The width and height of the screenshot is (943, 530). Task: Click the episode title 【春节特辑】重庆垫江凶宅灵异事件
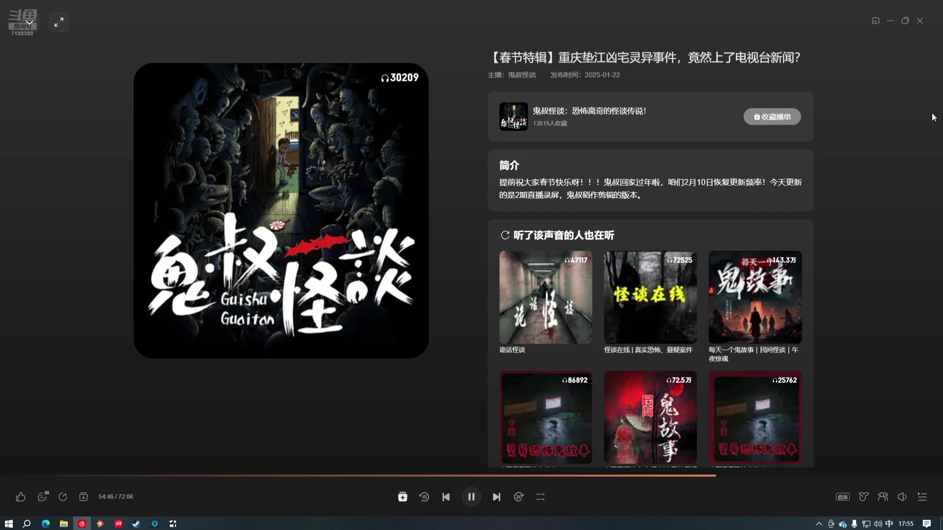pos(645,57)
